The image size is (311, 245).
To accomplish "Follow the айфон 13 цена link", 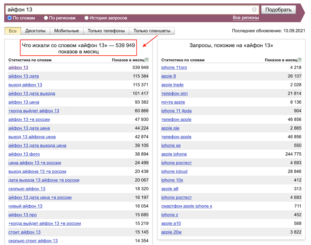I will click(23, 102).
